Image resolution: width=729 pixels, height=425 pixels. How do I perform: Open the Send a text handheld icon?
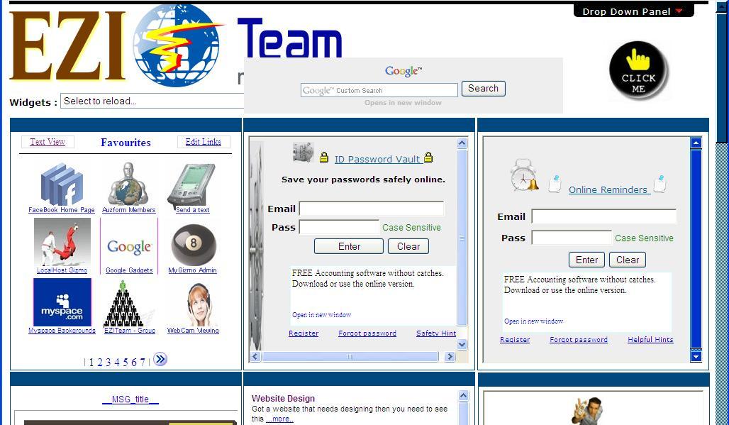point(191,185)
